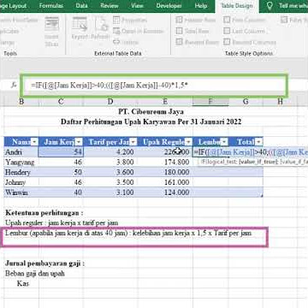Image resolution: width=308 pixels, height=308 pixels.
Task: Click the tariff cell 3.600
Action: [x=110, y=172]
